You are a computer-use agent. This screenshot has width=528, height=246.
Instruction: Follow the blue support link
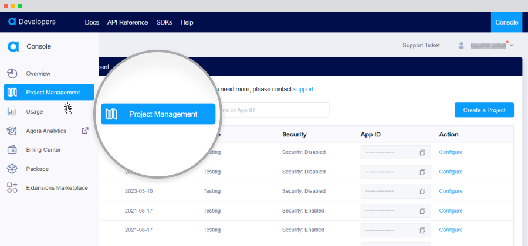[x=303, y=90]
